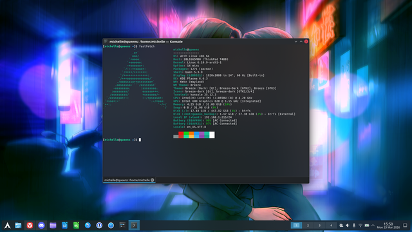412x232 pixels.
Task: Open Discord from the taskbar
Action: (41, 226)
